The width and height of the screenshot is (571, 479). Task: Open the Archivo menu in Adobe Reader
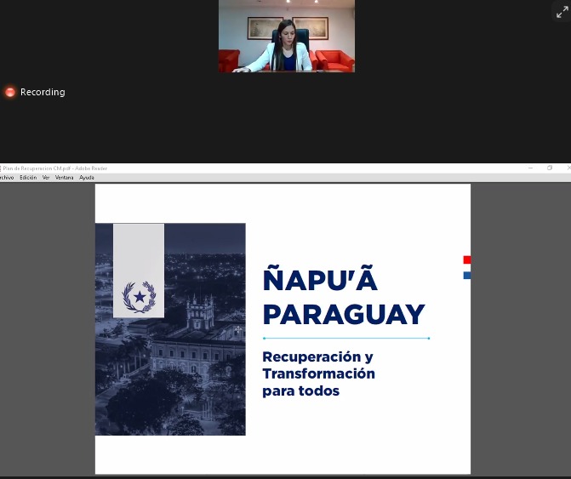pos(7,178)
